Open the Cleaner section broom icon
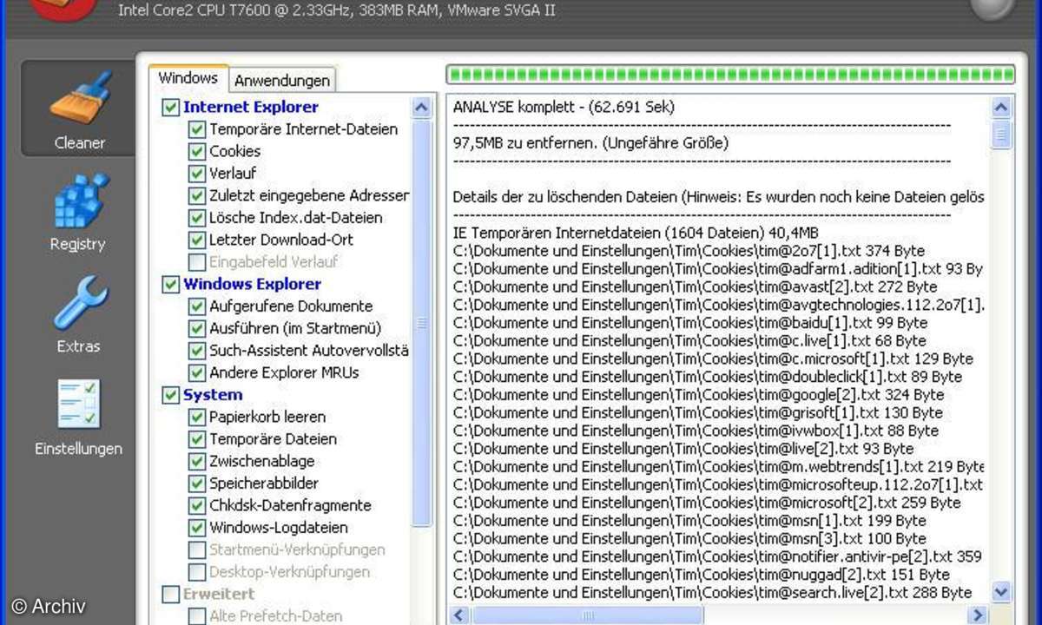This screenshot has width=1042, height=625. 80,98
